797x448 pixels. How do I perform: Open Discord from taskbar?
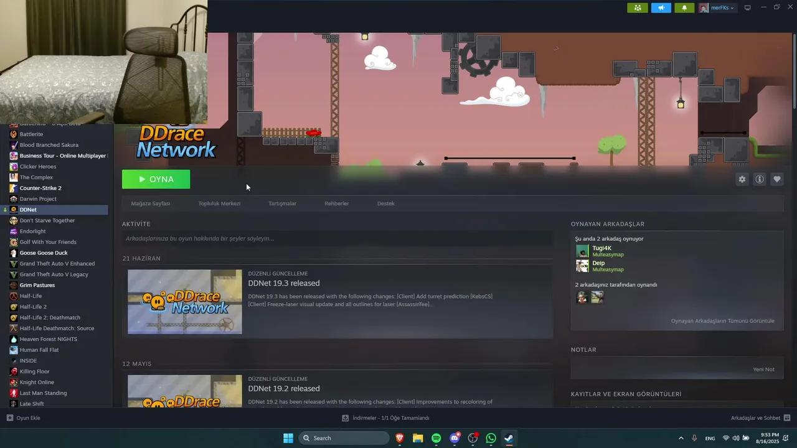[455, 438]
